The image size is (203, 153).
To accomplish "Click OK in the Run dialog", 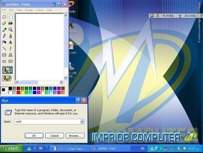I will point(34,136).
